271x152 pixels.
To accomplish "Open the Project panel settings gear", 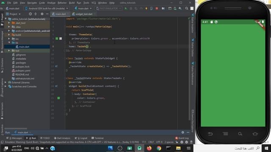I will pyautogui.click(x=42, y=14).
